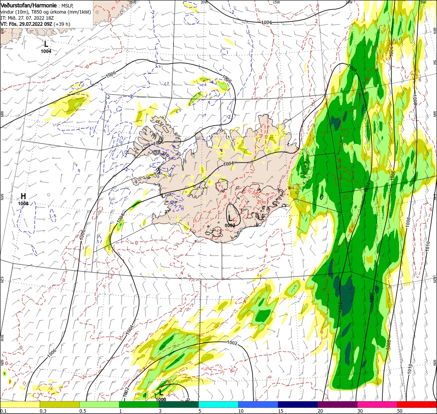
Task: Click the 20W longitude label
Action: (x=204, y=2)
